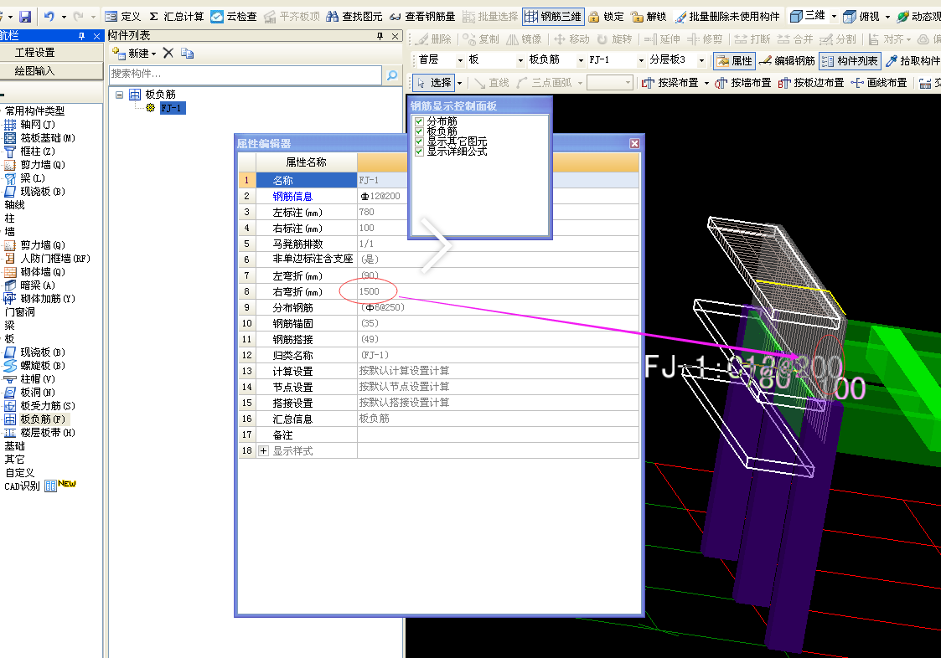Activate the 选择 select tool
This screenshot has width=941, height=658.
pyautogui.click(x=435, y=83)
